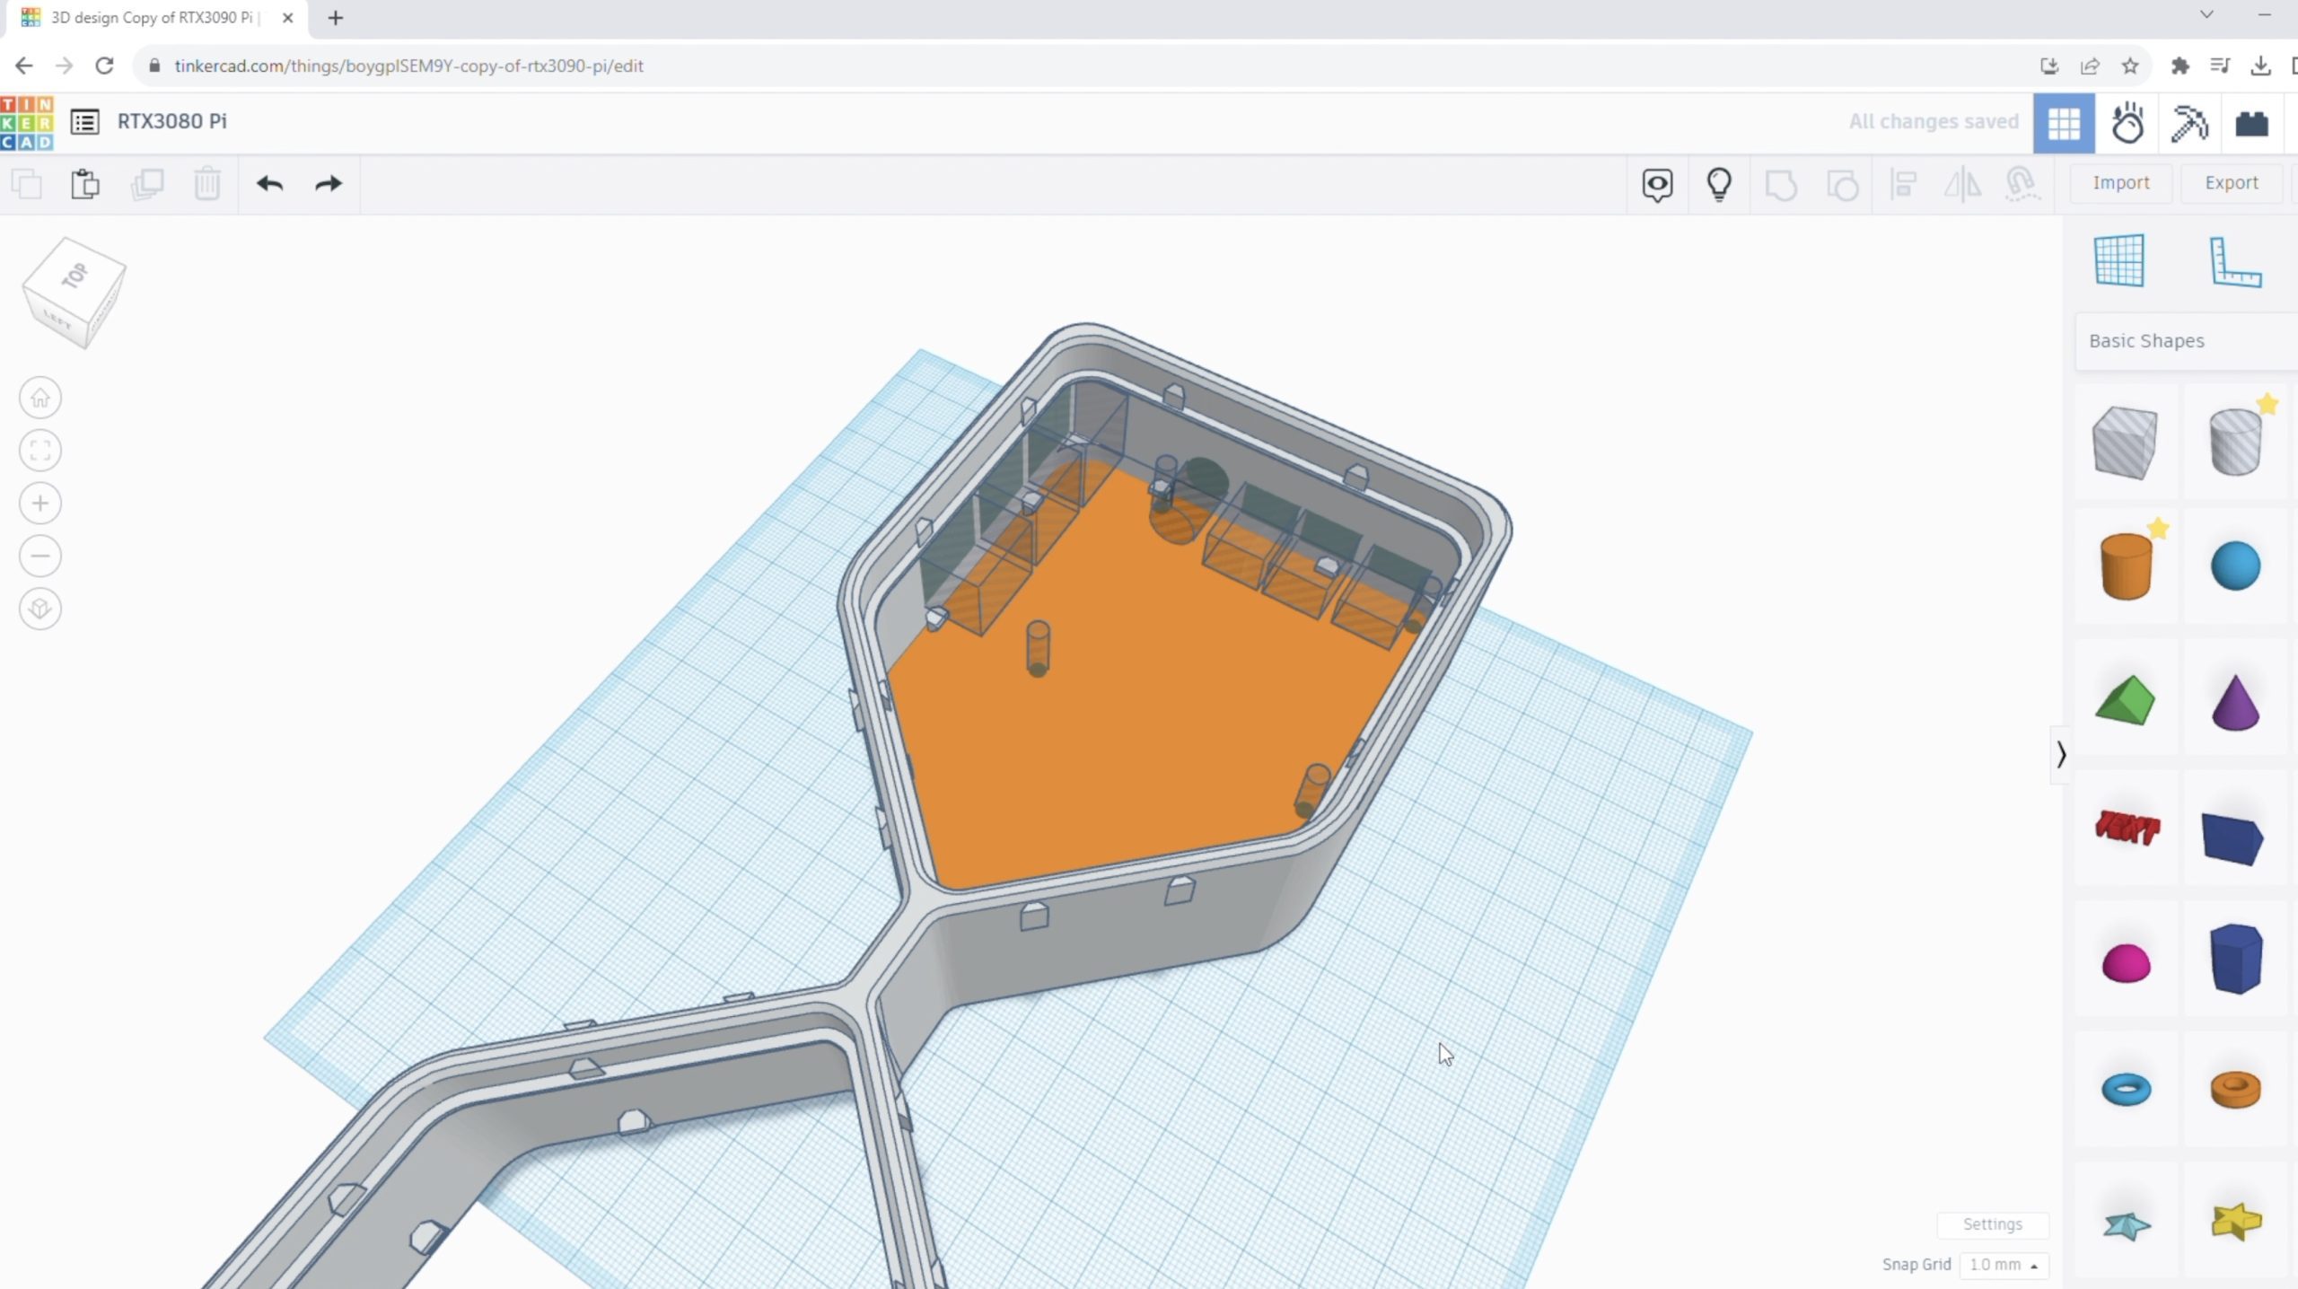Toggle orthographic perspective view button
The width and height of the screenshot is (2298, 1289).
point(40,609)
